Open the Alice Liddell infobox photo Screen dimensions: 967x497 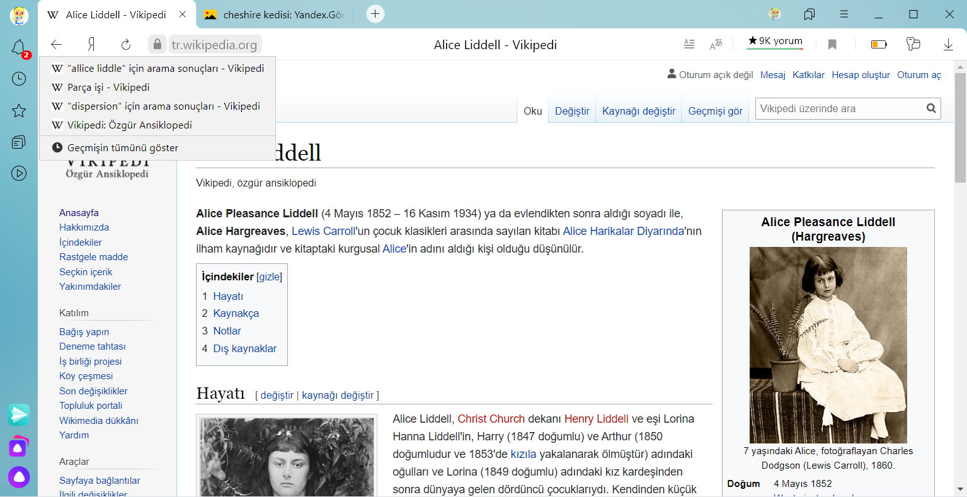(828, 345)
